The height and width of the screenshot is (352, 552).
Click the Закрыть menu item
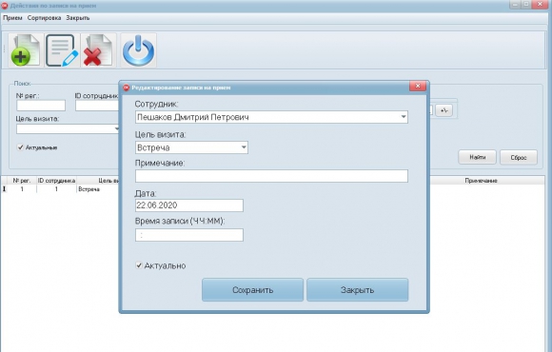(78, 17)
